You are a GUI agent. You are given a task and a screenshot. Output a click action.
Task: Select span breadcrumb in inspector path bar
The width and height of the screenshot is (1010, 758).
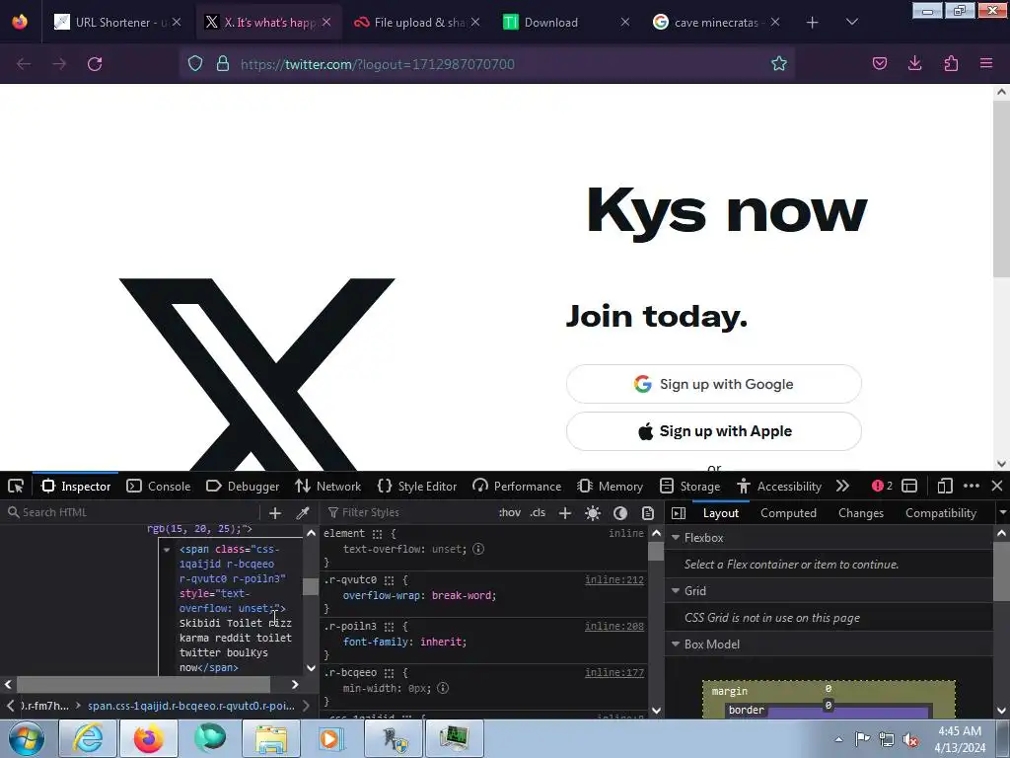coord(191,706)
